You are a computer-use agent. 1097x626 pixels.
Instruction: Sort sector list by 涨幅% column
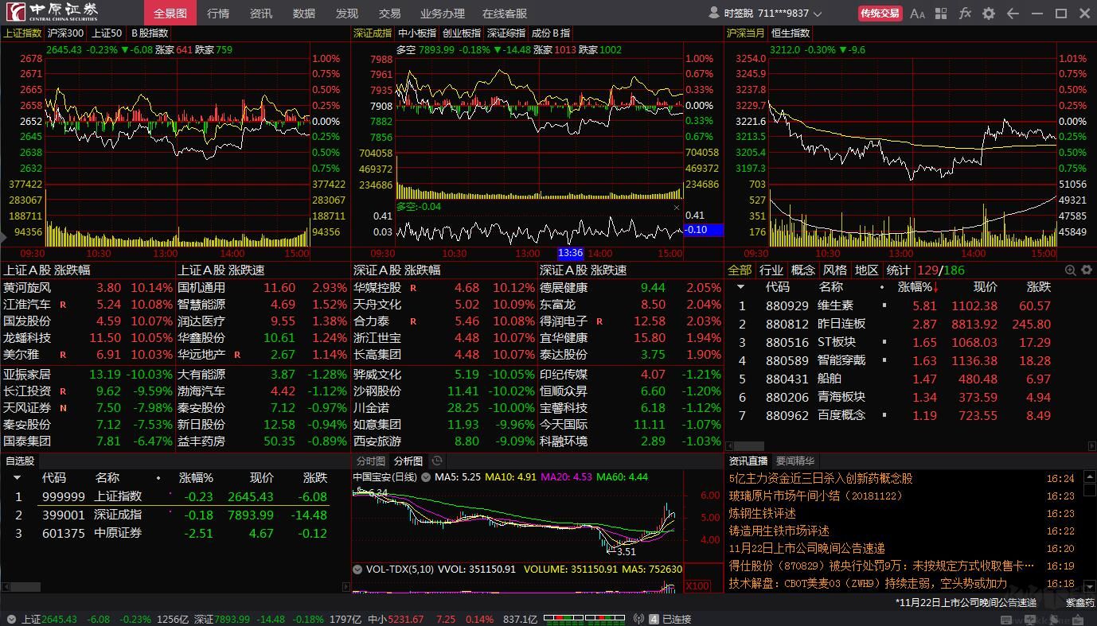(x=917, y=287)
